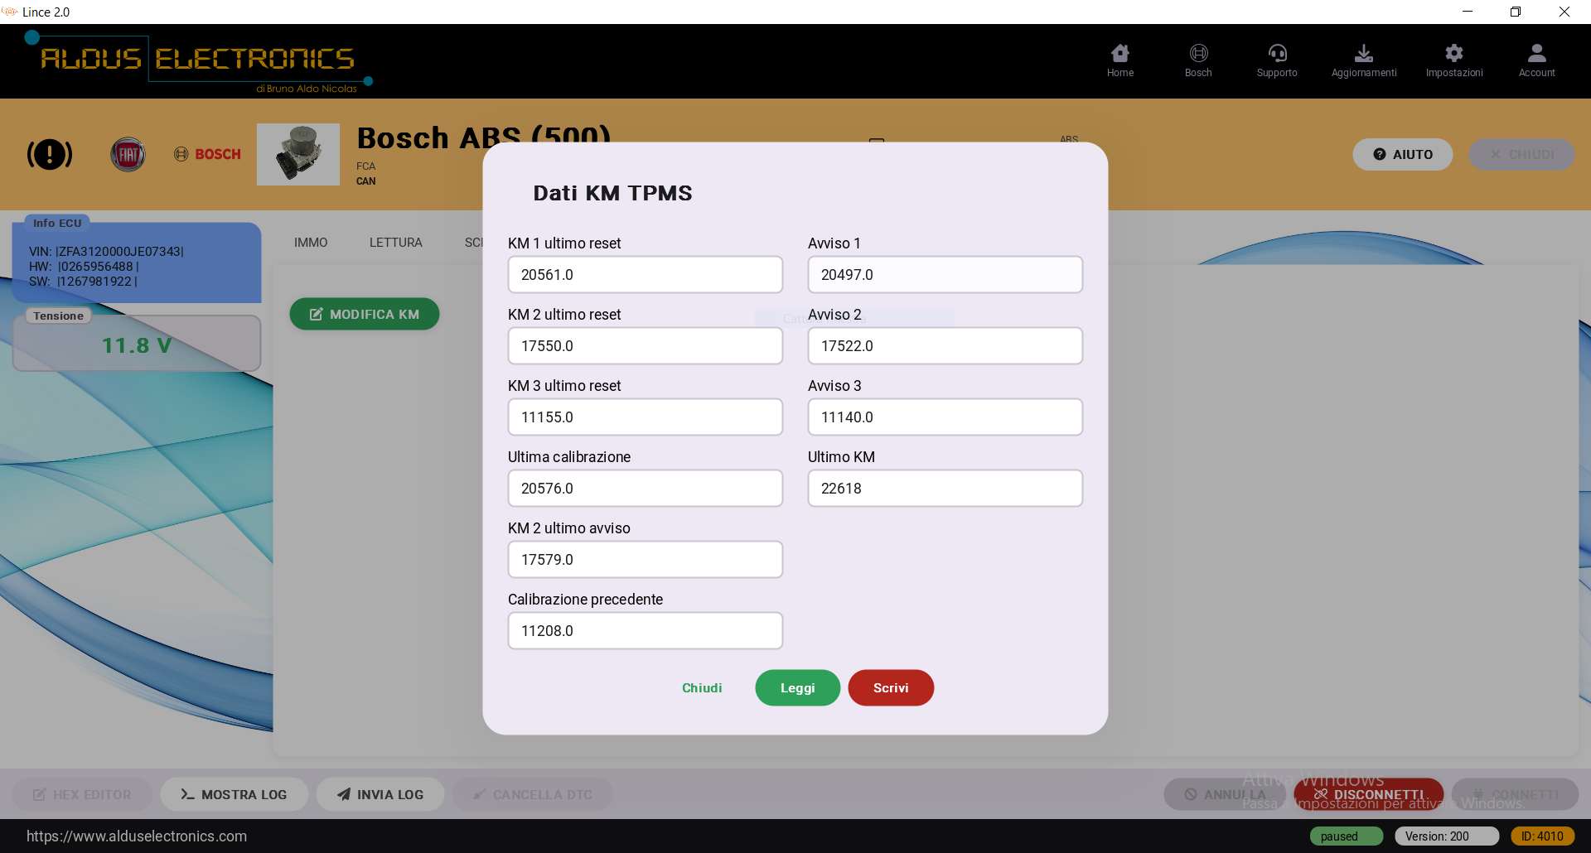1591x853 pixels.
Task: Click the Aldus Electronics logo
Action: 199,61
